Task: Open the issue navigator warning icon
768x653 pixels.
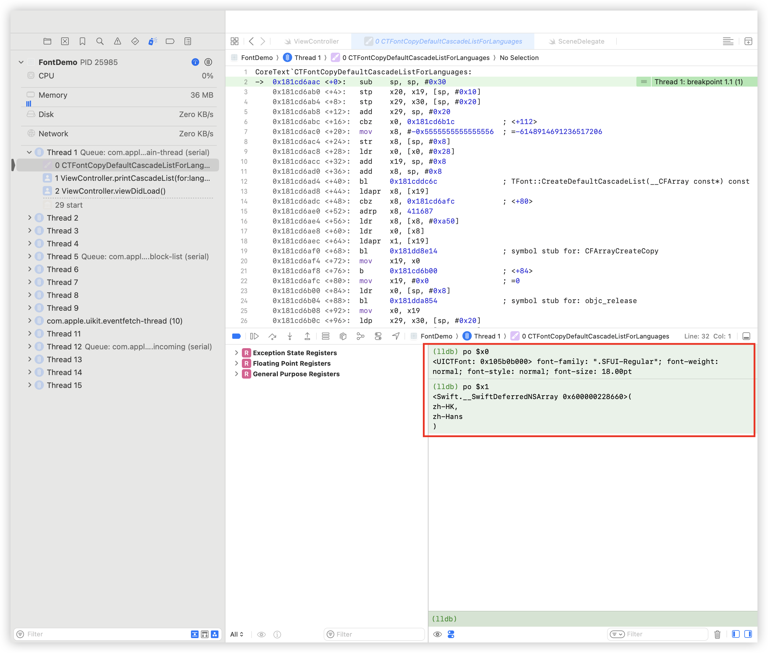Action: 117,42
